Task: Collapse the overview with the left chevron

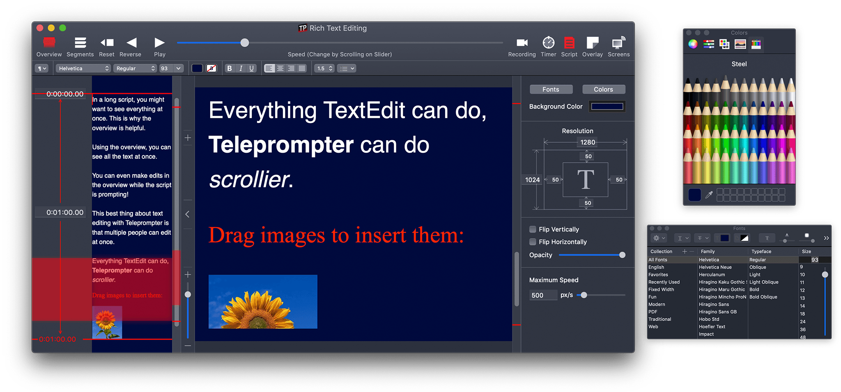Action: click(x=187, y=214)
